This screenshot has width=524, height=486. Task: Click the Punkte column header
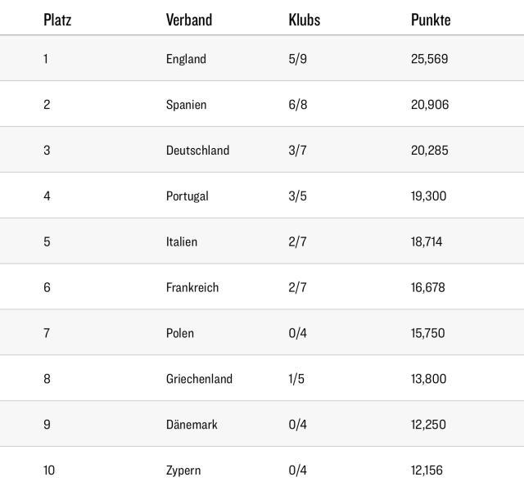point(431,20)
